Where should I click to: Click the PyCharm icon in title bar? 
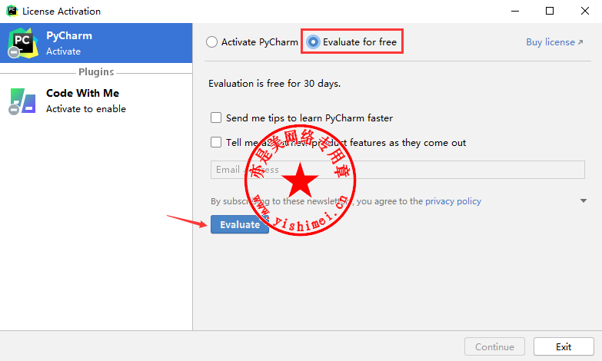[x=12, y=11]
